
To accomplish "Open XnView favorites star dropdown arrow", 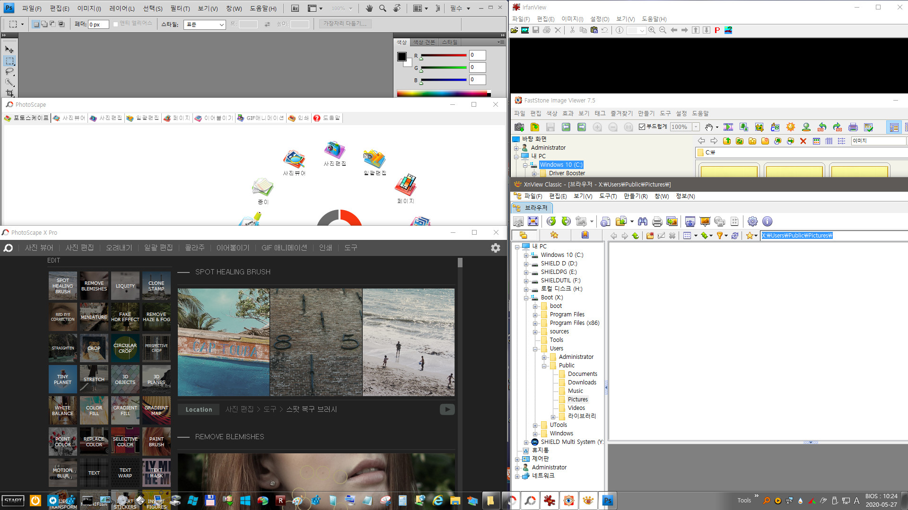I will click(x=756, y=236).
